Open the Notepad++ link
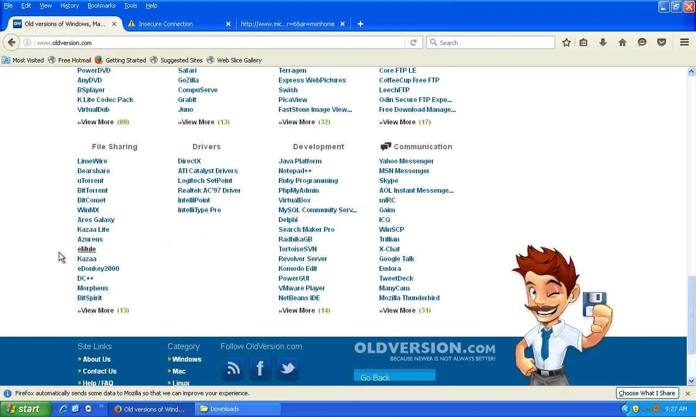Image resolution: width=696 pixels, height=417 pixels. click(295, 171)
